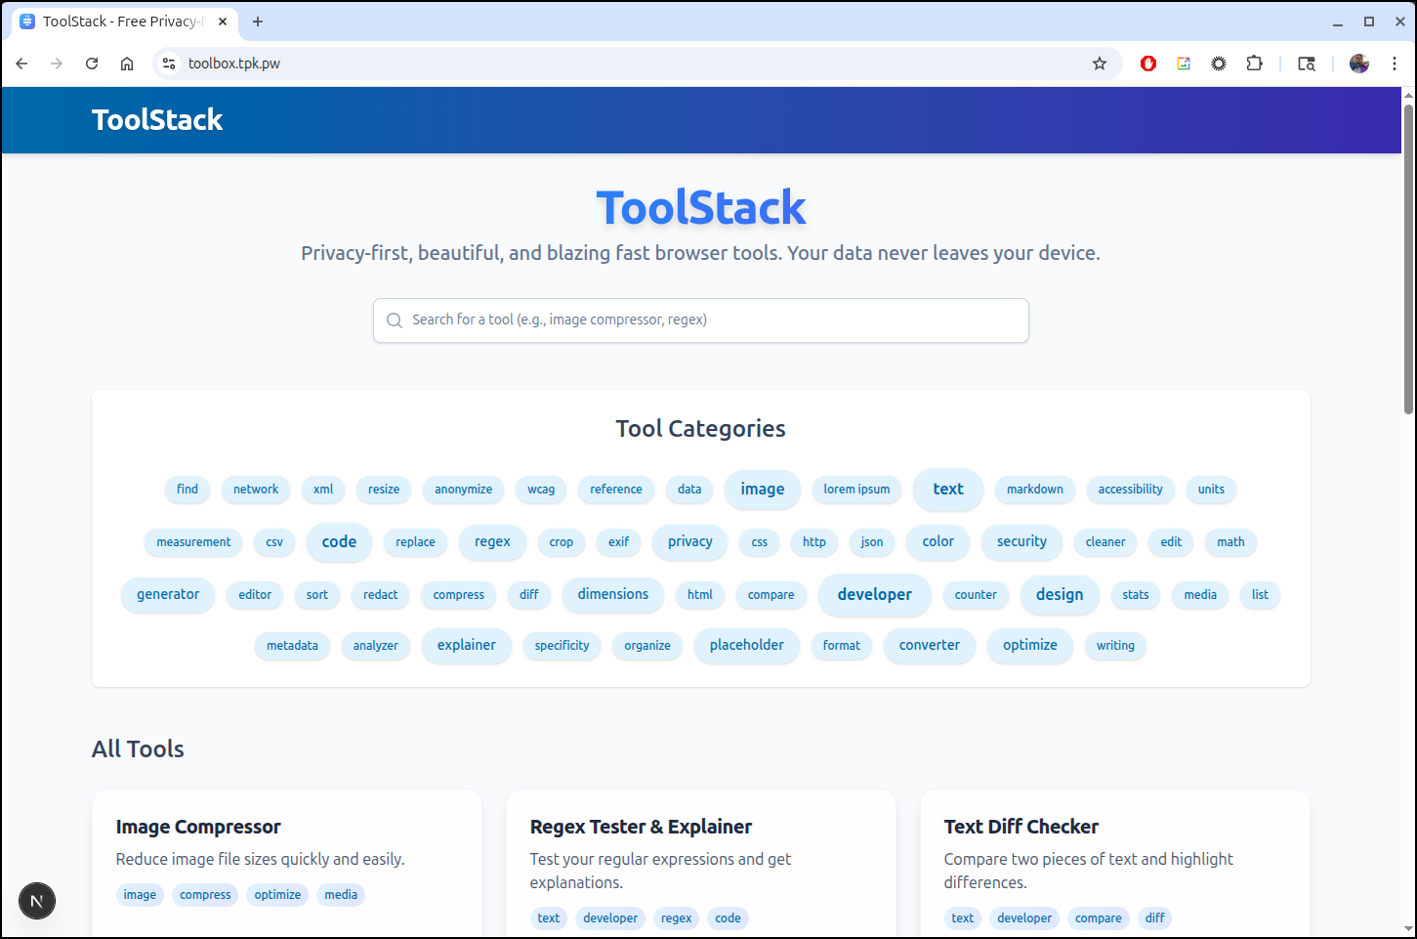This screenshot has width=1417, height=939.
Task: Choose the 'regex' category tag
Action: (x=492, y=542)
